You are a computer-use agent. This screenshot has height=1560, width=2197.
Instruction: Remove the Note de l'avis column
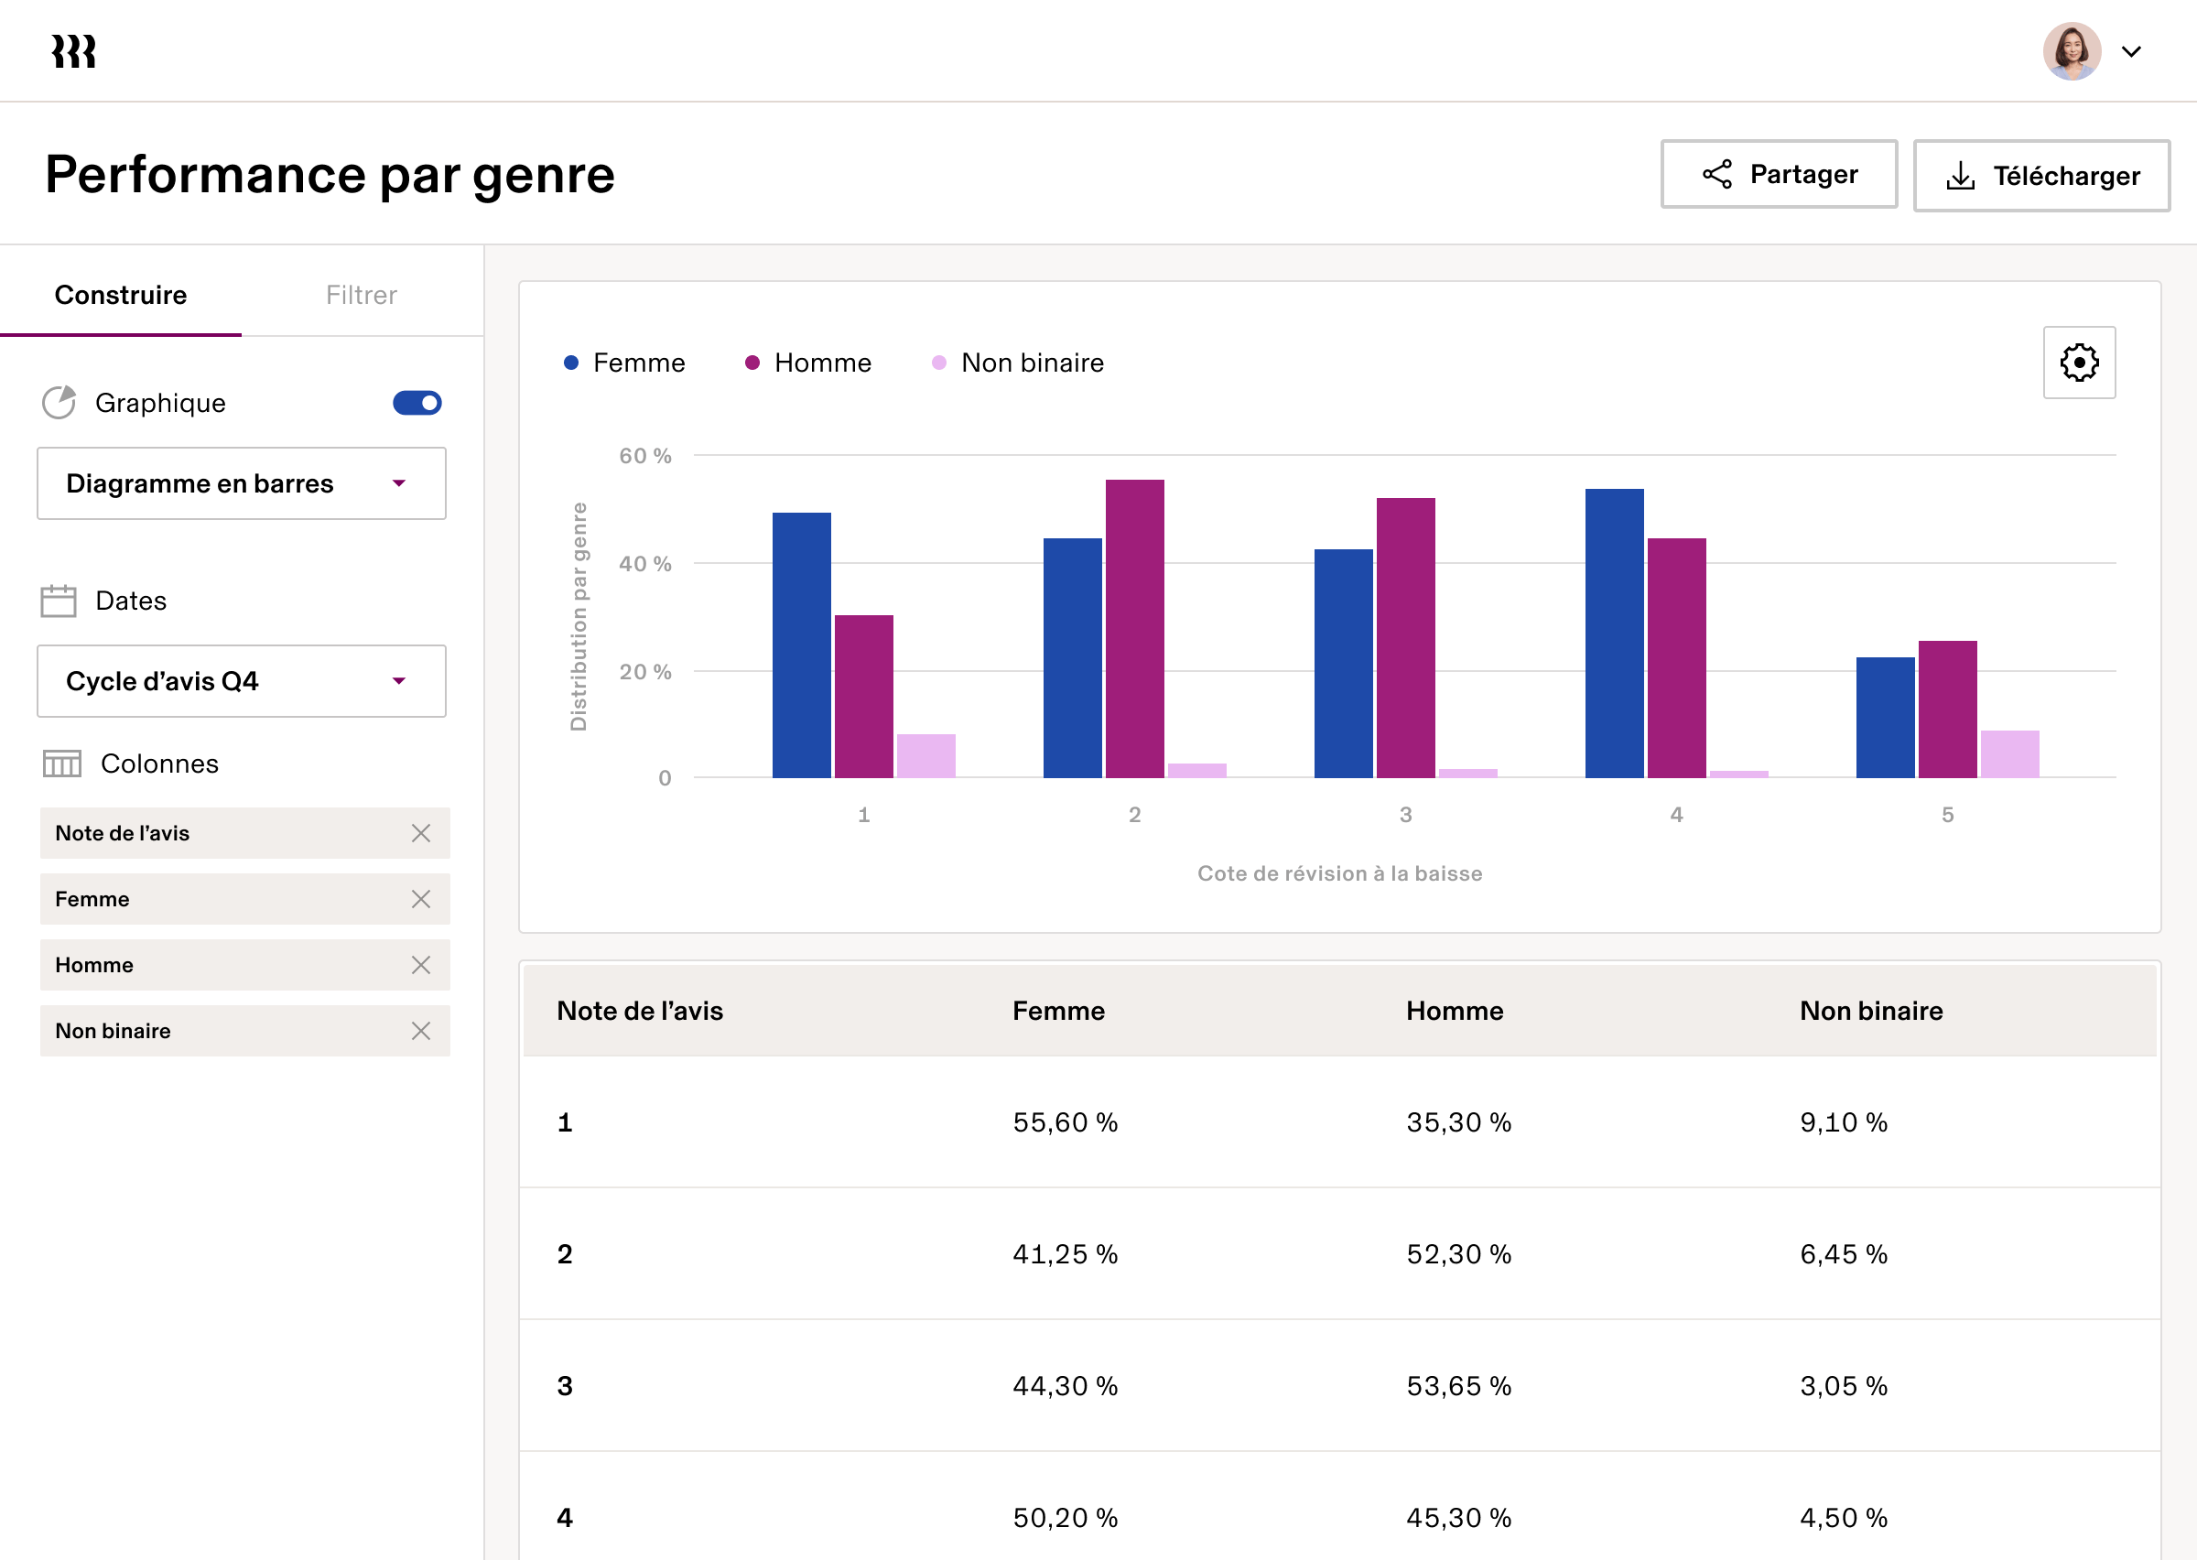pos(420,834)
